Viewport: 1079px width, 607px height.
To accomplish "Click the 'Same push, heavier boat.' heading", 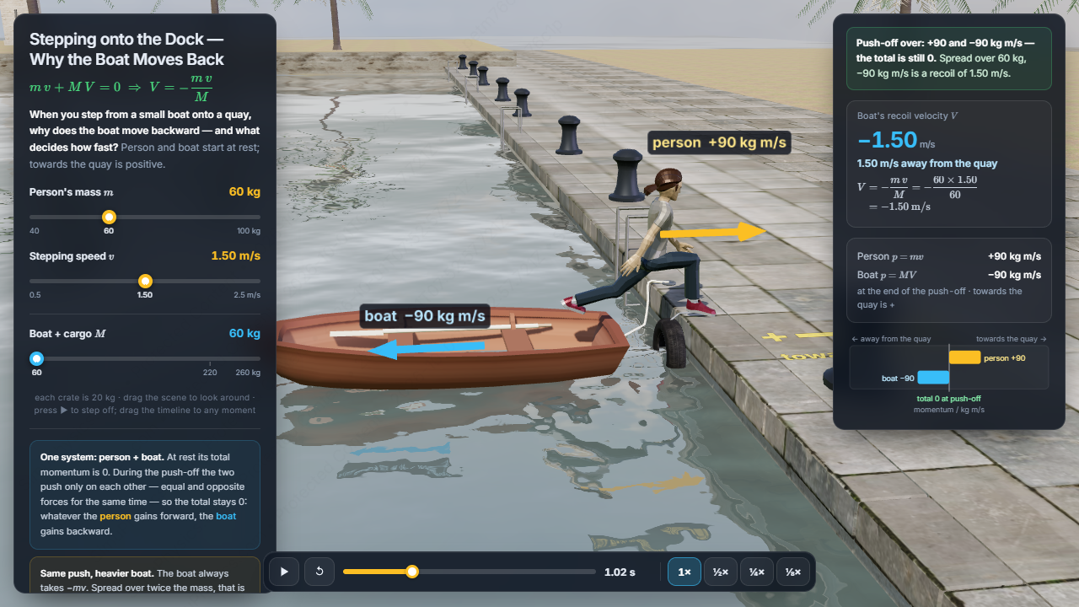I will [97, 573].
